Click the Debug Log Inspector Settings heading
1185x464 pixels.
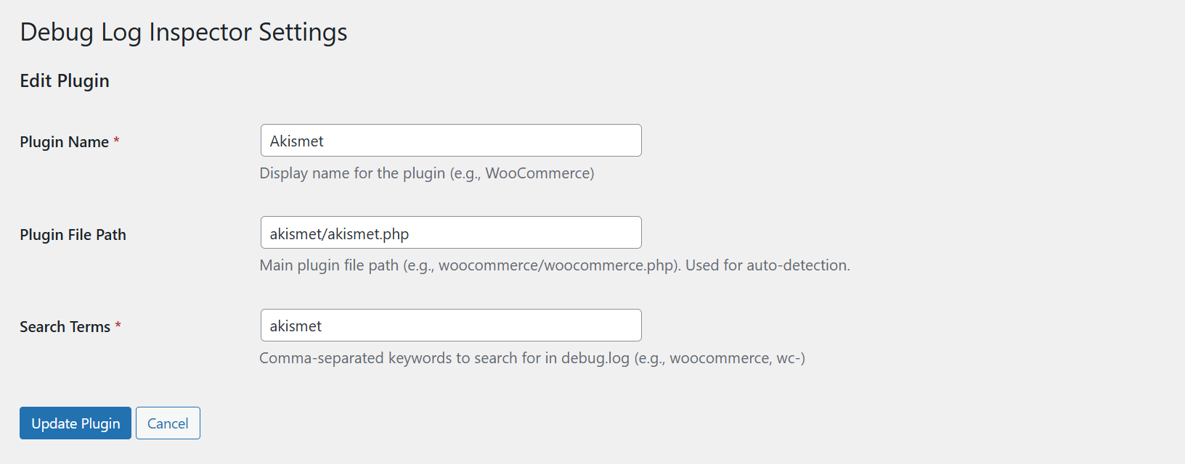(x=183, y=32)
